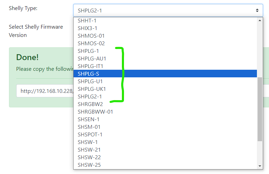Click the Please copy the following text
Viewport: 269px width, 174px height.
point(45,69)
